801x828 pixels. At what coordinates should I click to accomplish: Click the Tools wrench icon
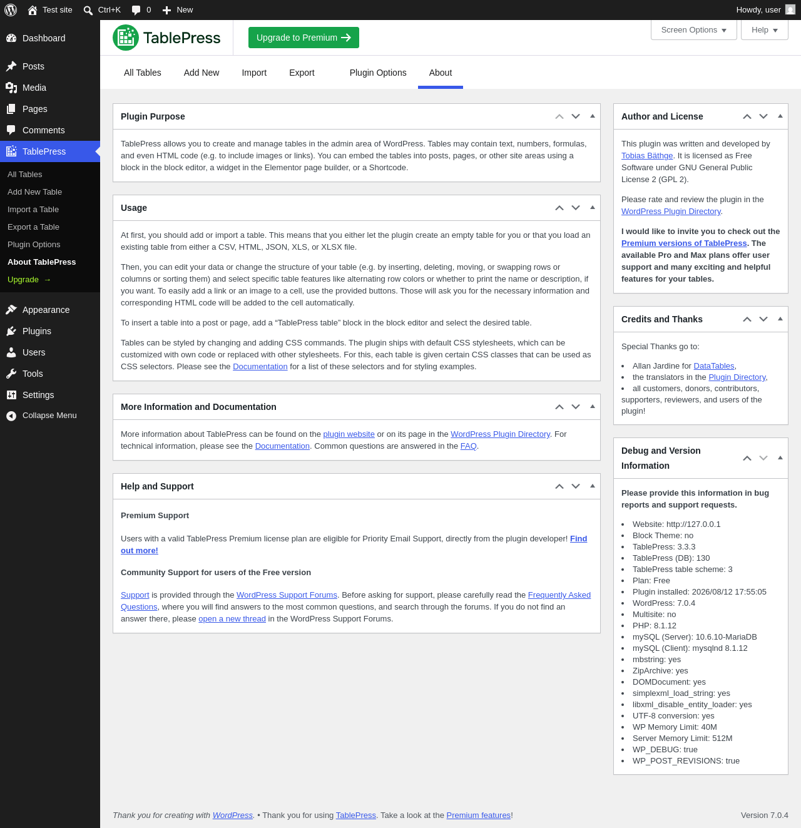tap(11, 374)
